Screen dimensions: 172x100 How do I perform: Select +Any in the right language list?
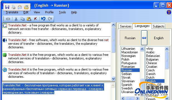[149, 49]
